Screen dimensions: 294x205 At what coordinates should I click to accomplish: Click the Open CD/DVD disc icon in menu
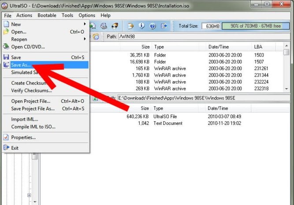(x=6, y=47)
